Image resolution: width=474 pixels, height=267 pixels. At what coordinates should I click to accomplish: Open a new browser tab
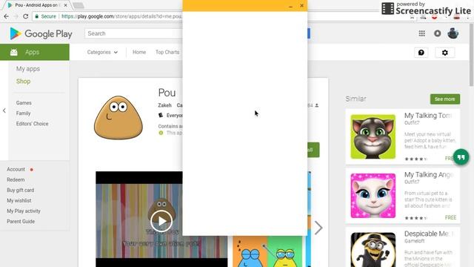(x=79, y=5)
